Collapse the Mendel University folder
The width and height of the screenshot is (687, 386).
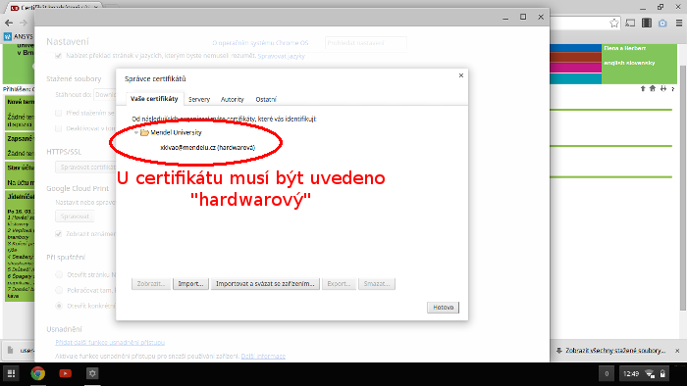point(136,132)
